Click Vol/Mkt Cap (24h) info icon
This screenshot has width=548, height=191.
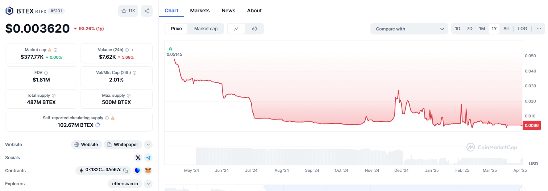point(134,72)
